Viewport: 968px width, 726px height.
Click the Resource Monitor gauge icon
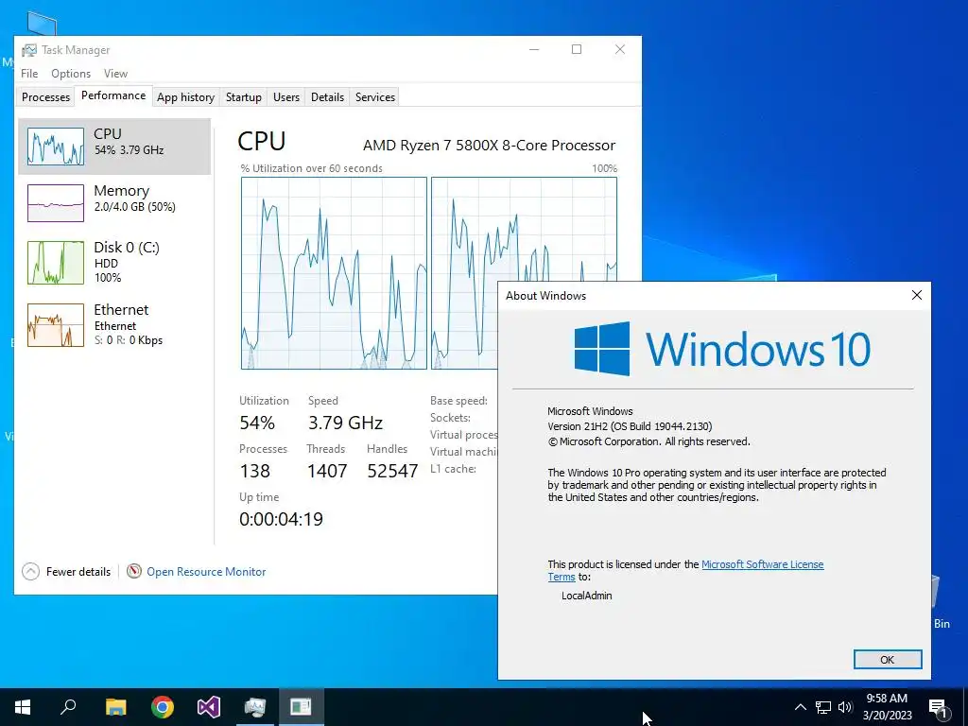(x=134, y=571)
